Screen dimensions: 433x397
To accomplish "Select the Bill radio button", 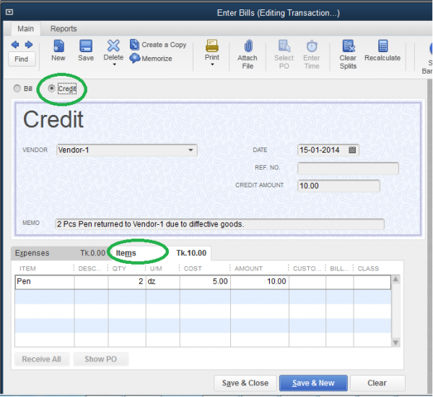I will (x=17, y=88).
